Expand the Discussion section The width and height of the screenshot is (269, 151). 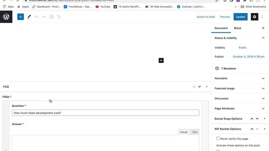point(240,99)
